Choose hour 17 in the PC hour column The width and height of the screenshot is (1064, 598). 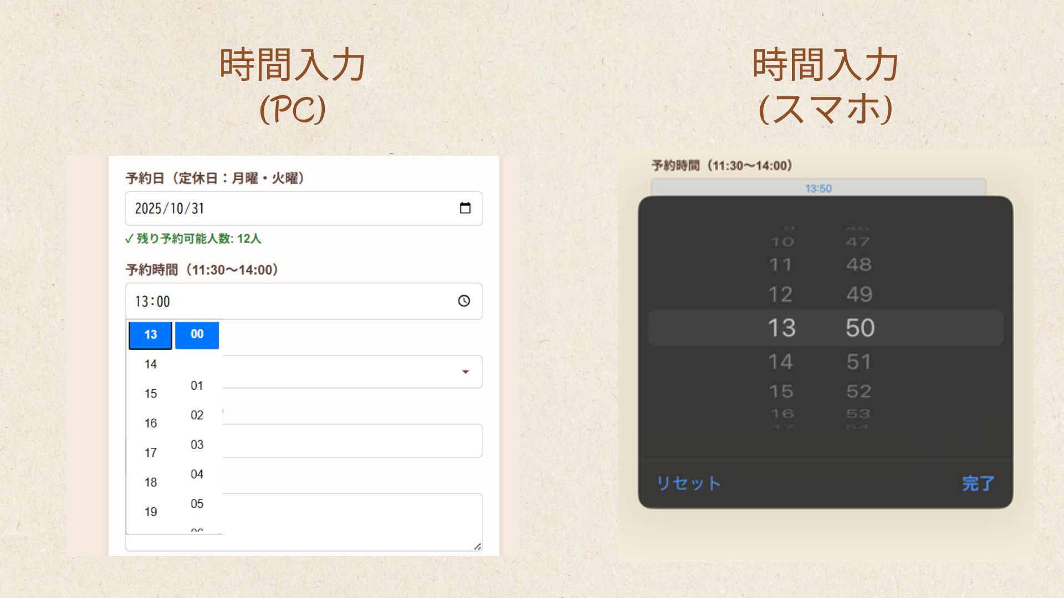coord(151,453)
